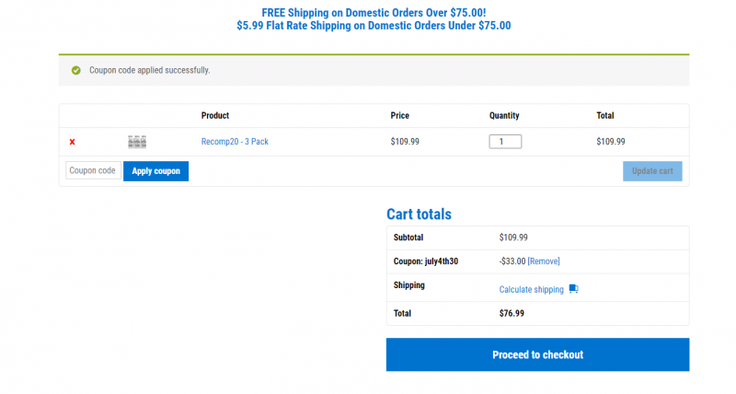This screenshot has width=736, height=394.
Task: Click the Price column header
Action: tap(400, 115)
